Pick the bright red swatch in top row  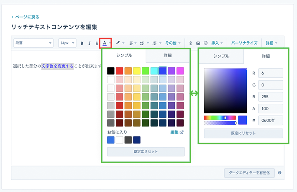click(x=119, y=71)
